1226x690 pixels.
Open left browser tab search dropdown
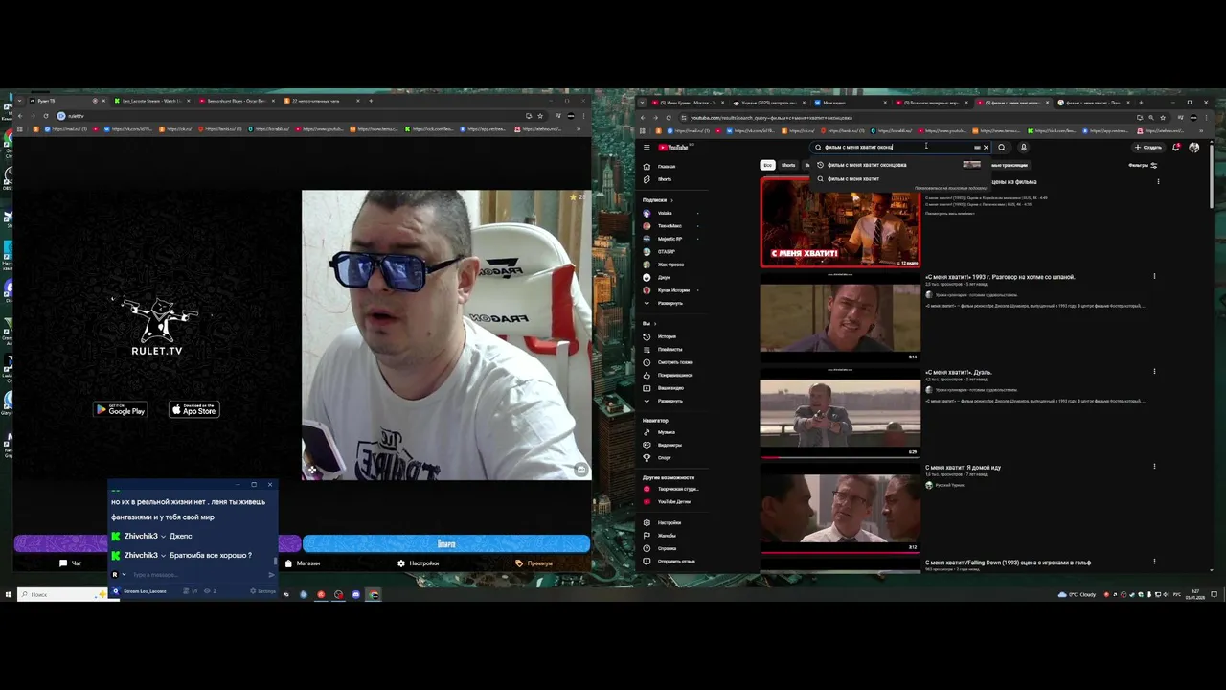(19, 101)
